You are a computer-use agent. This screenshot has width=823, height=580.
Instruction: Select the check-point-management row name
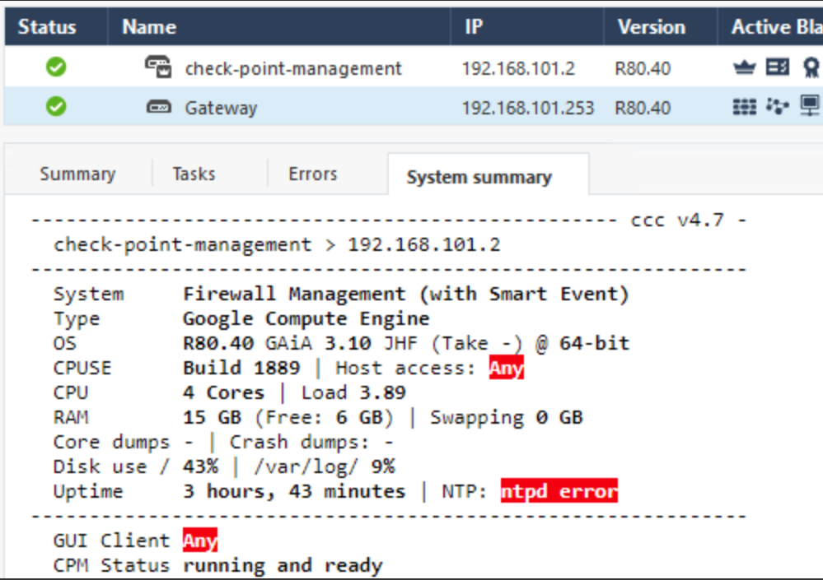293,68
